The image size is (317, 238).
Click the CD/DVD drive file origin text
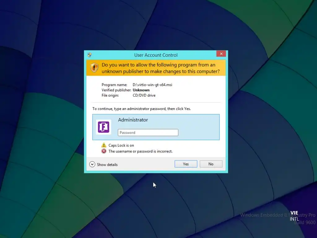click(x=144, y=95)
